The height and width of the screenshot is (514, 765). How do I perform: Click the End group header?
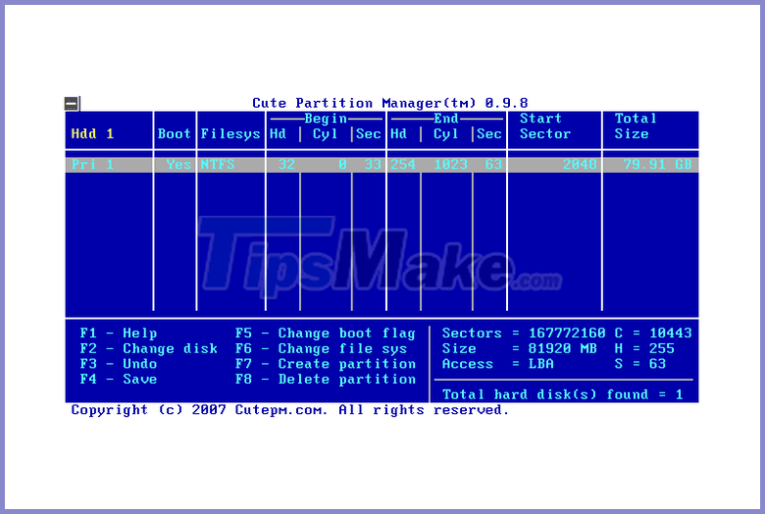tap(446, 119)
